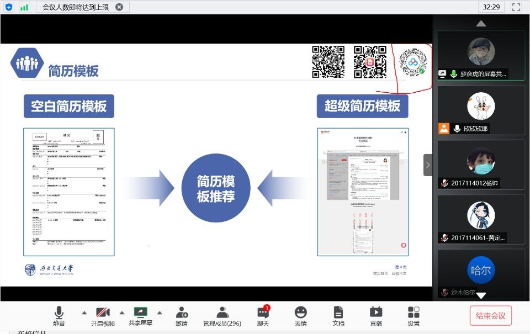This screenshot has width=530, height=334.
Task: Open video options arrow beside 开启视频
Action: click(122, 312)
